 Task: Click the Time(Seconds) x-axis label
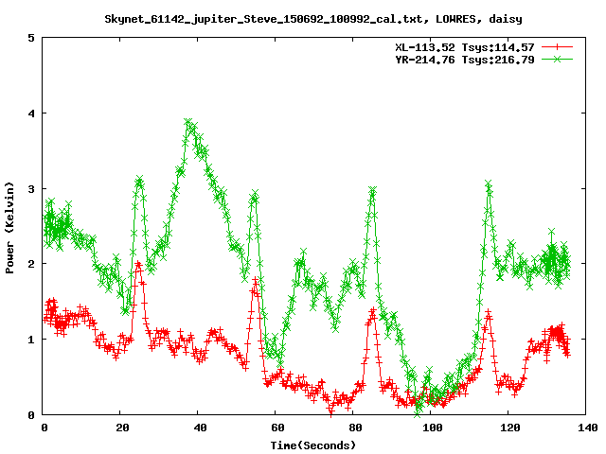(x=312, y=445)
